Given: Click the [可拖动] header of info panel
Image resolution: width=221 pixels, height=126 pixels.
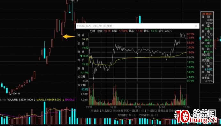Looking at the screenshot, I should pos(207,14).
